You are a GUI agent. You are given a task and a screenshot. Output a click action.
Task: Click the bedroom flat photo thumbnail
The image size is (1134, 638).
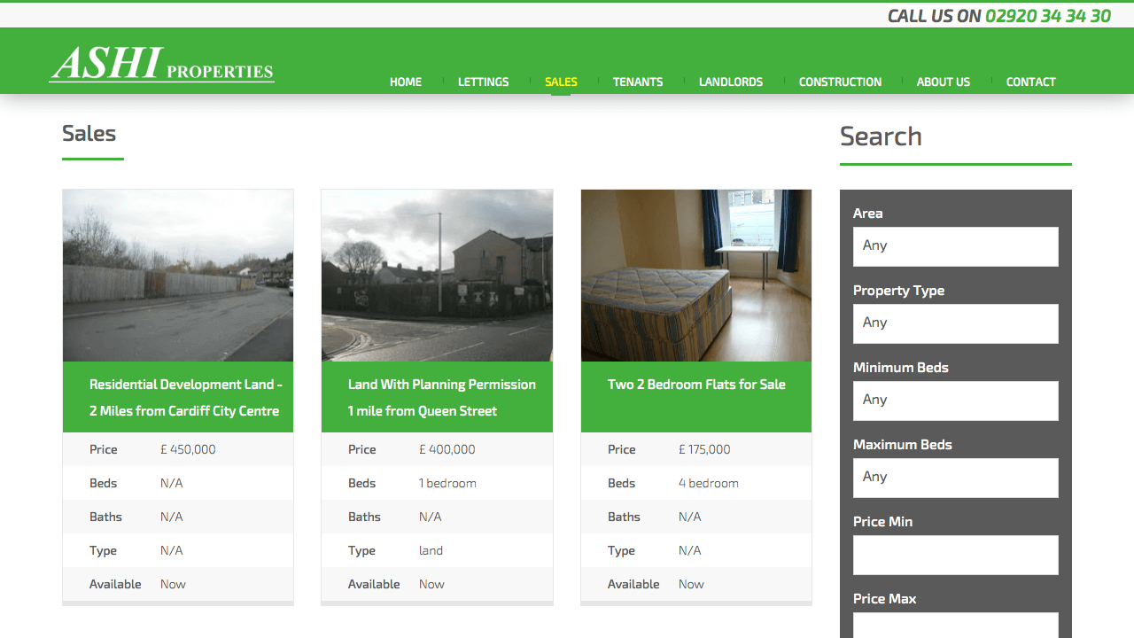click(695, 275)
